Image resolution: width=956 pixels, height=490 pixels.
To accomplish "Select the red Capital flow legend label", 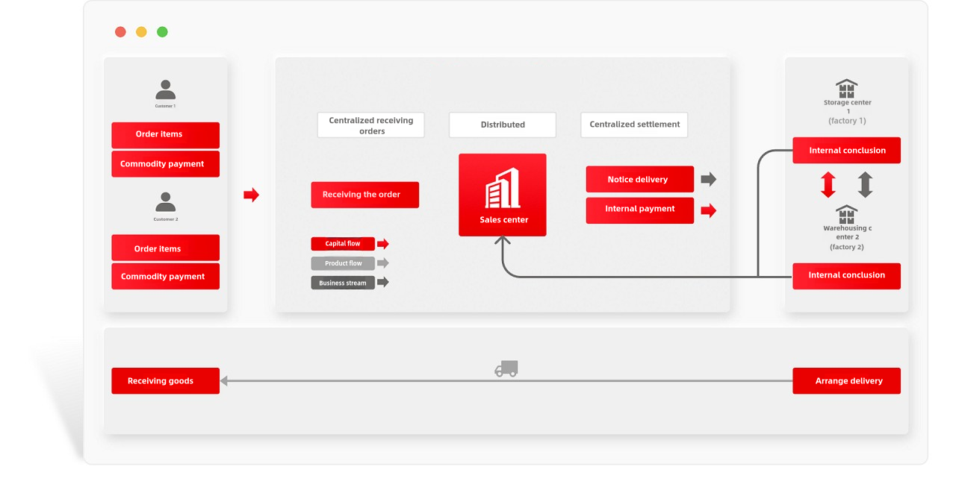I will click(343, 244).
